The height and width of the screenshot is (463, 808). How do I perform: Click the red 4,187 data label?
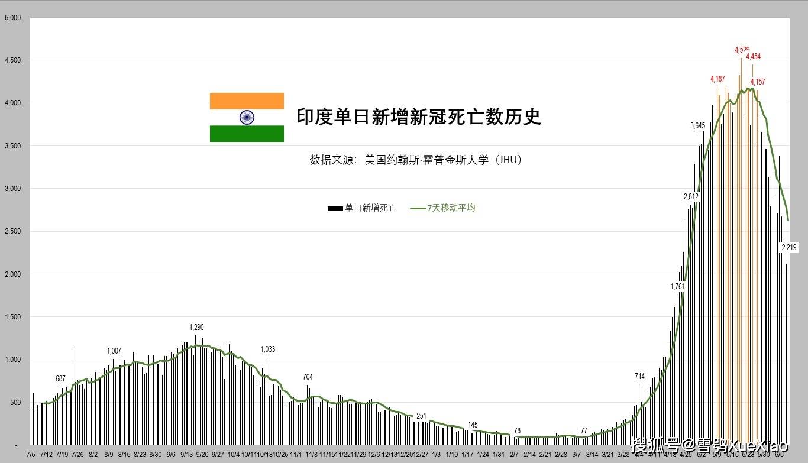pos(717,79)
